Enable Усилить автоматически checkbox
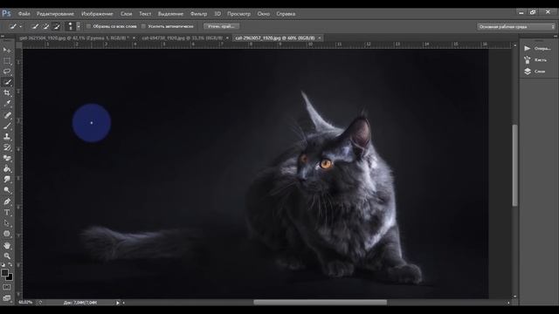Screen dimensions: 559x314 pyautogui.click(x=143, y=26)
